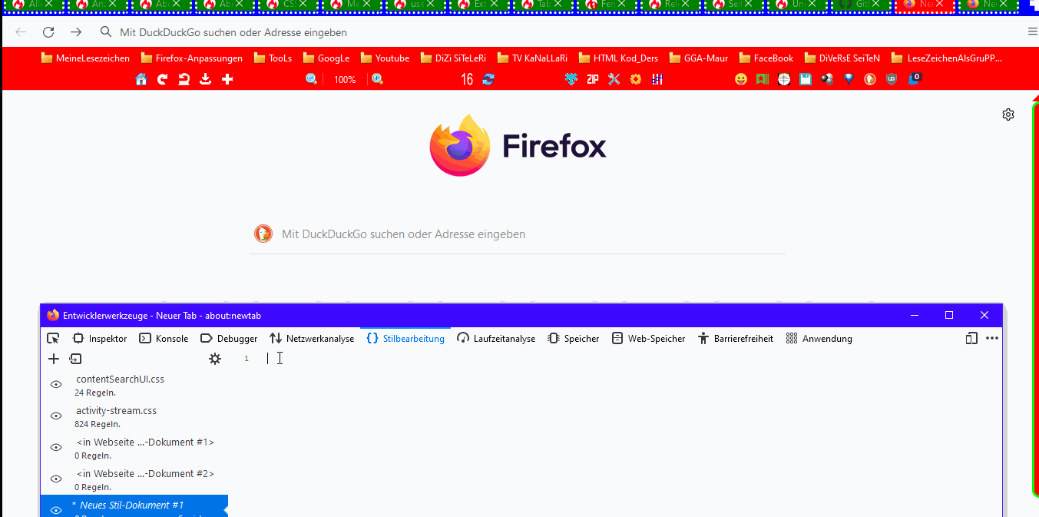Open style editor options gear icon
1039x517 pixels.
(x=215, y=359)
